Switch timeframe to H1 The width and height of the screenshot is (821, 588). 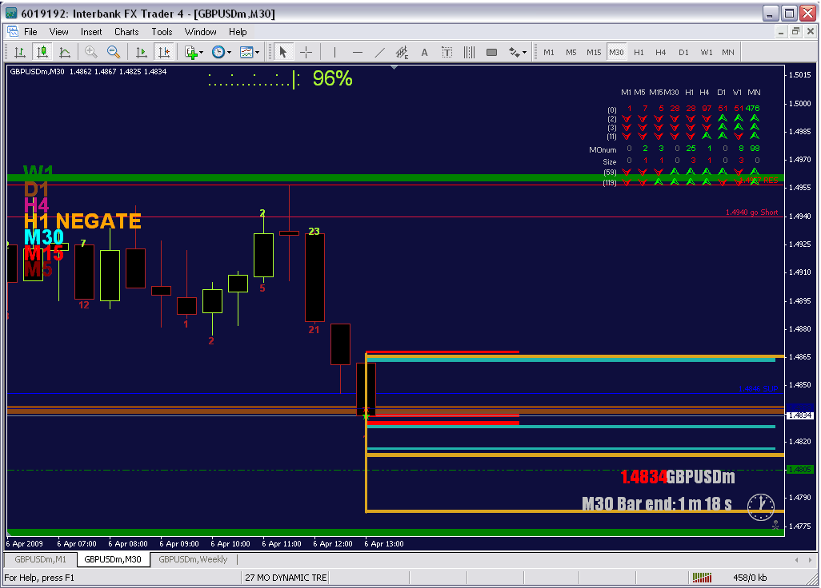pyautogui.click(x=639, y=52)
